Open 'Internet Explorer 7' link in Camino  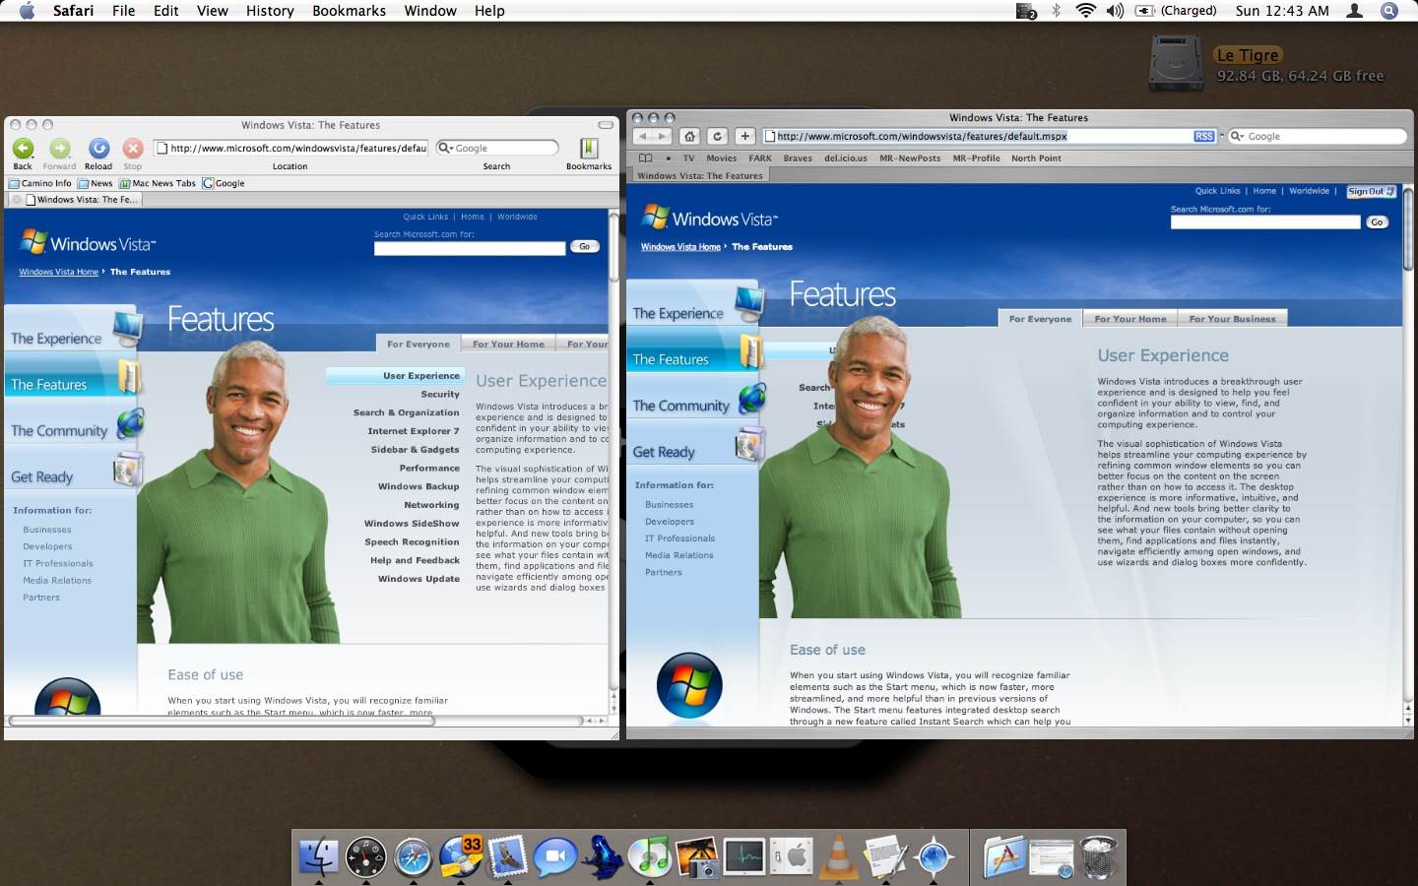click(414, 431)
